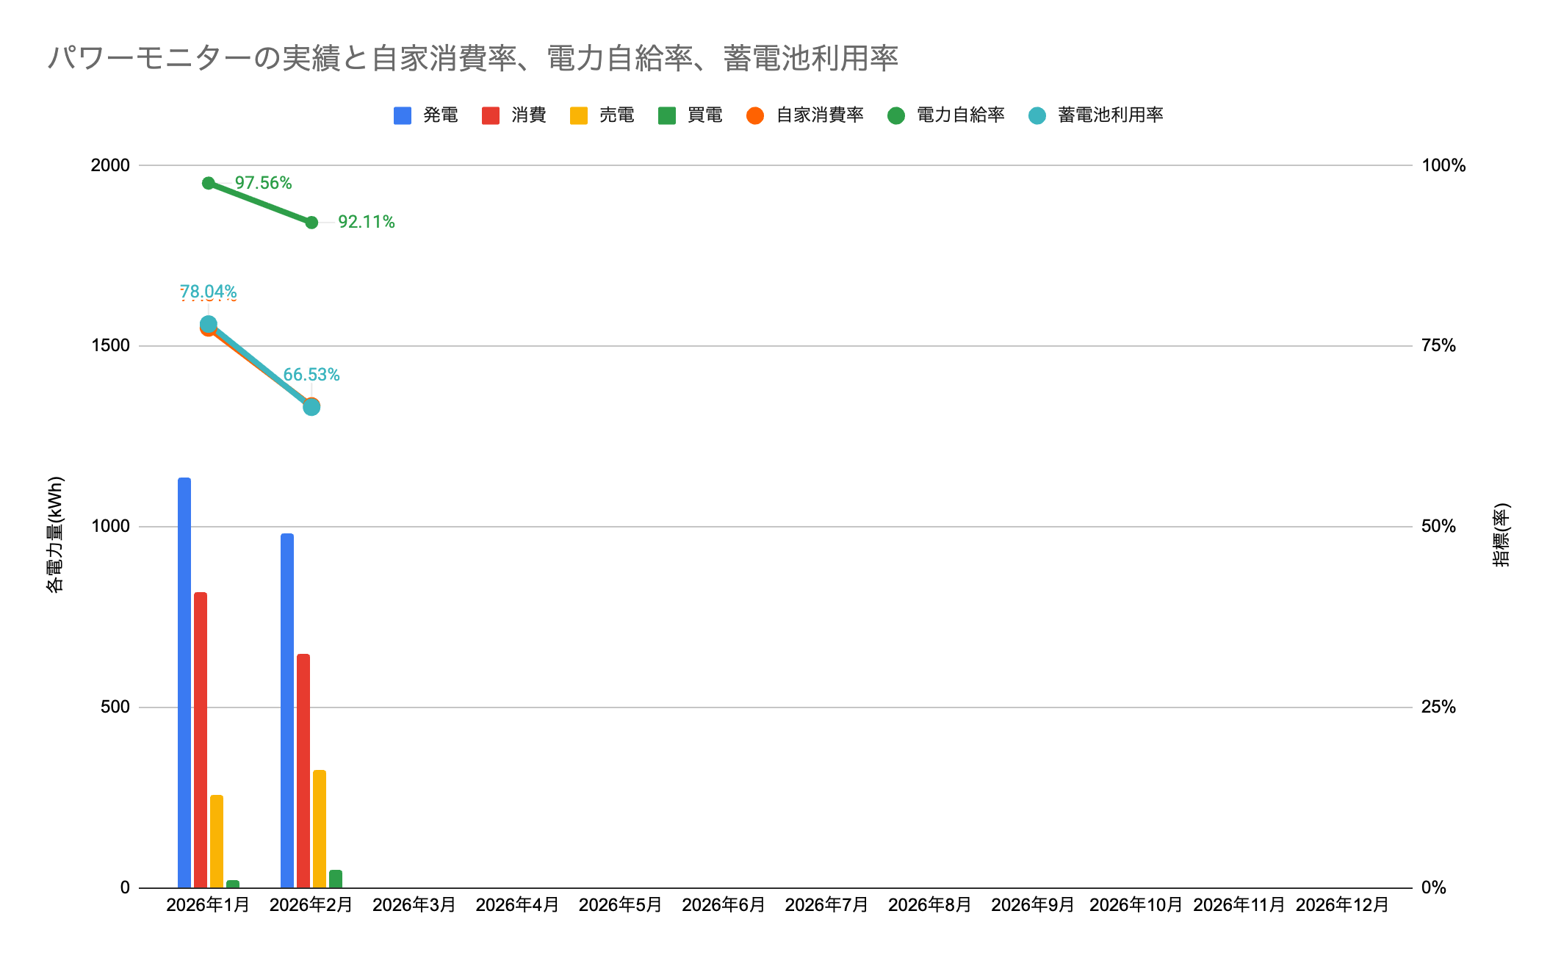The height and width of the screenshot is (958, 1550).
Task: Click the 92.11% green data point
Action: pos(311,222)
